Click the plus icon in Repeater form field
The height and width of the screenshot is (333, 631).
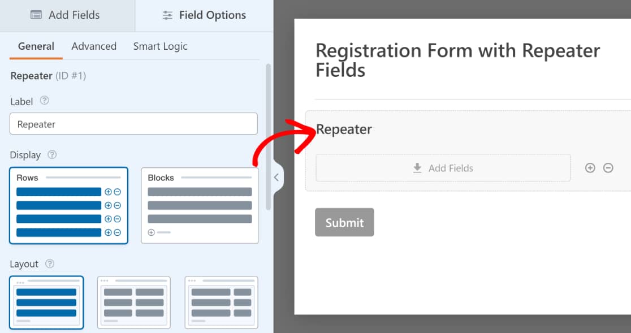click(x=590, y=168)
